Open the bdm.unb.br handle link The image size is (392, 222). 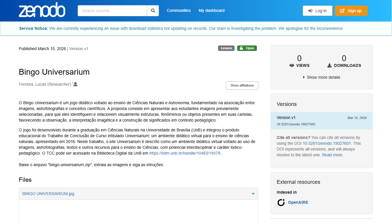pos(185,153)
